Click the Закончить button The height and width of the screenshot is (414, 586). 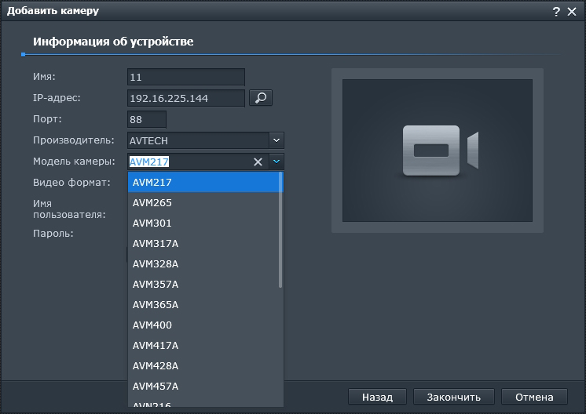point(454,397)
